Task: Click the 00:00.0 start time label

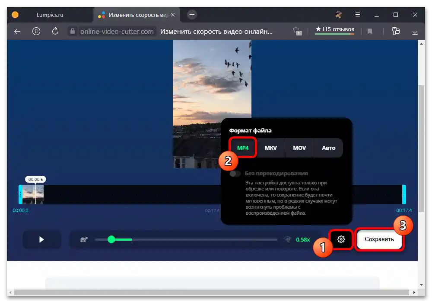Action: tap(20, 210)
